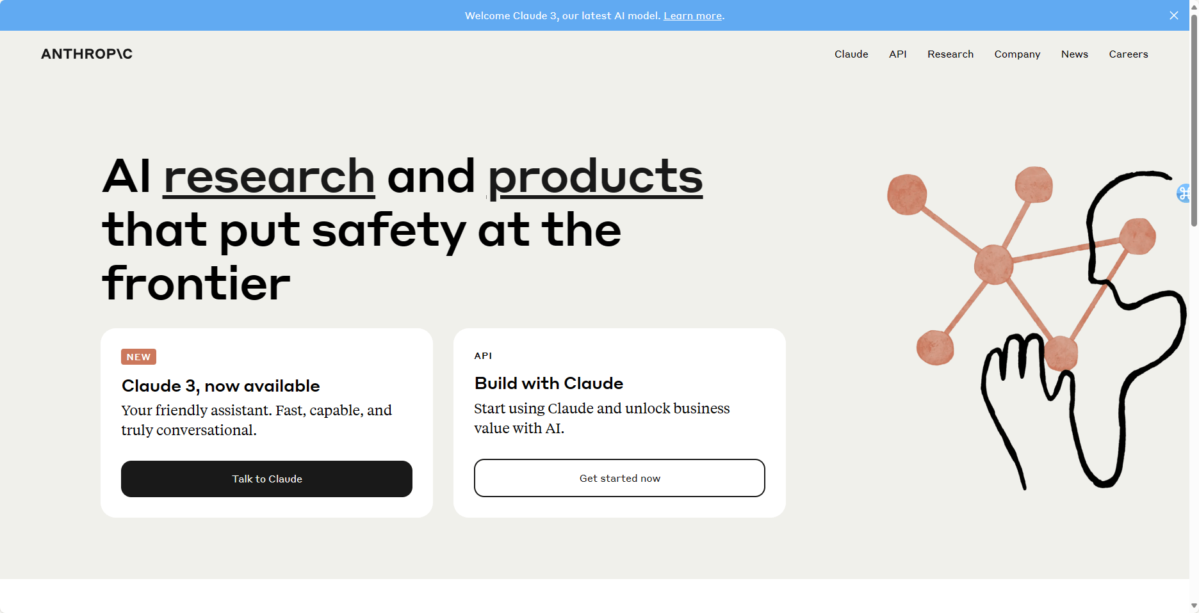Open the API navigation item
The height and width of the screenshot is (613, 1199).
click(898, 54)
